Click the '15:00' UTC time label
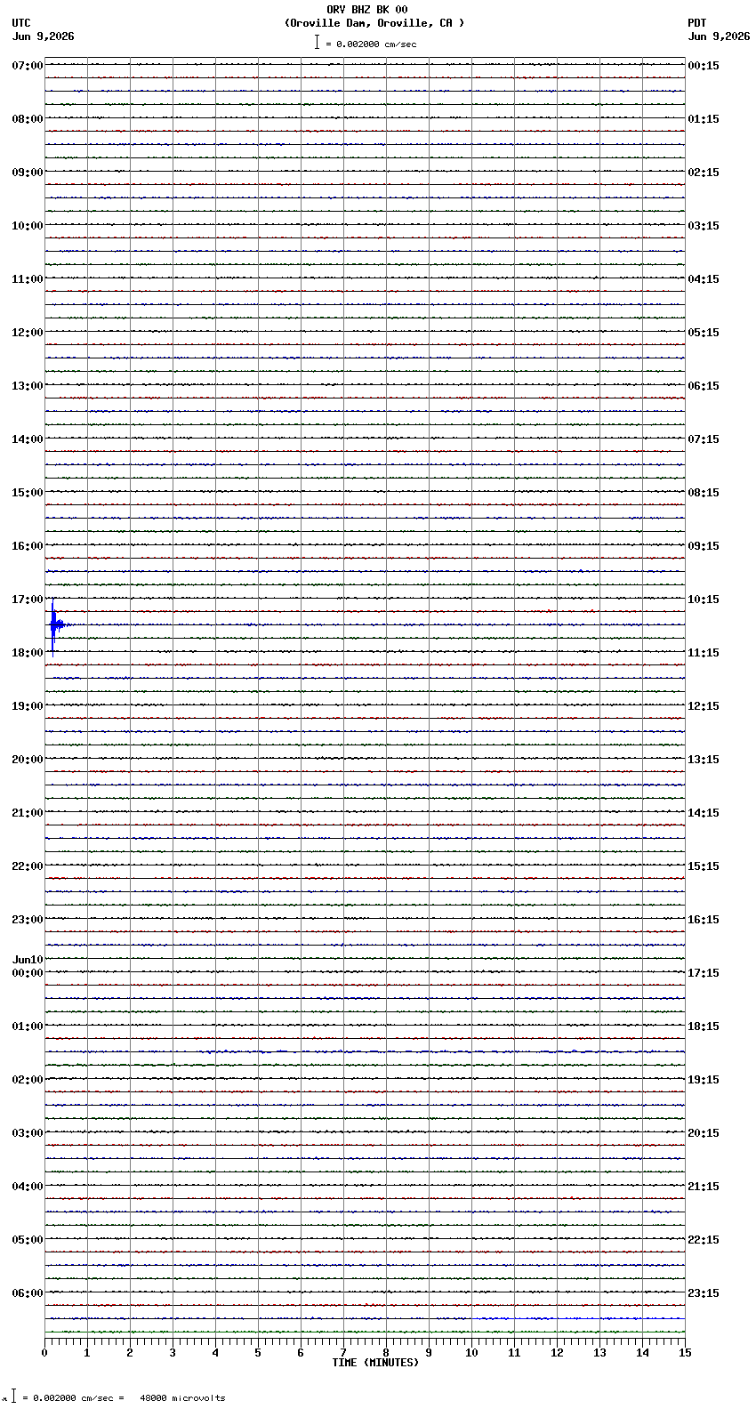Viewport: 756px width, 1409px height. point(28,493)
